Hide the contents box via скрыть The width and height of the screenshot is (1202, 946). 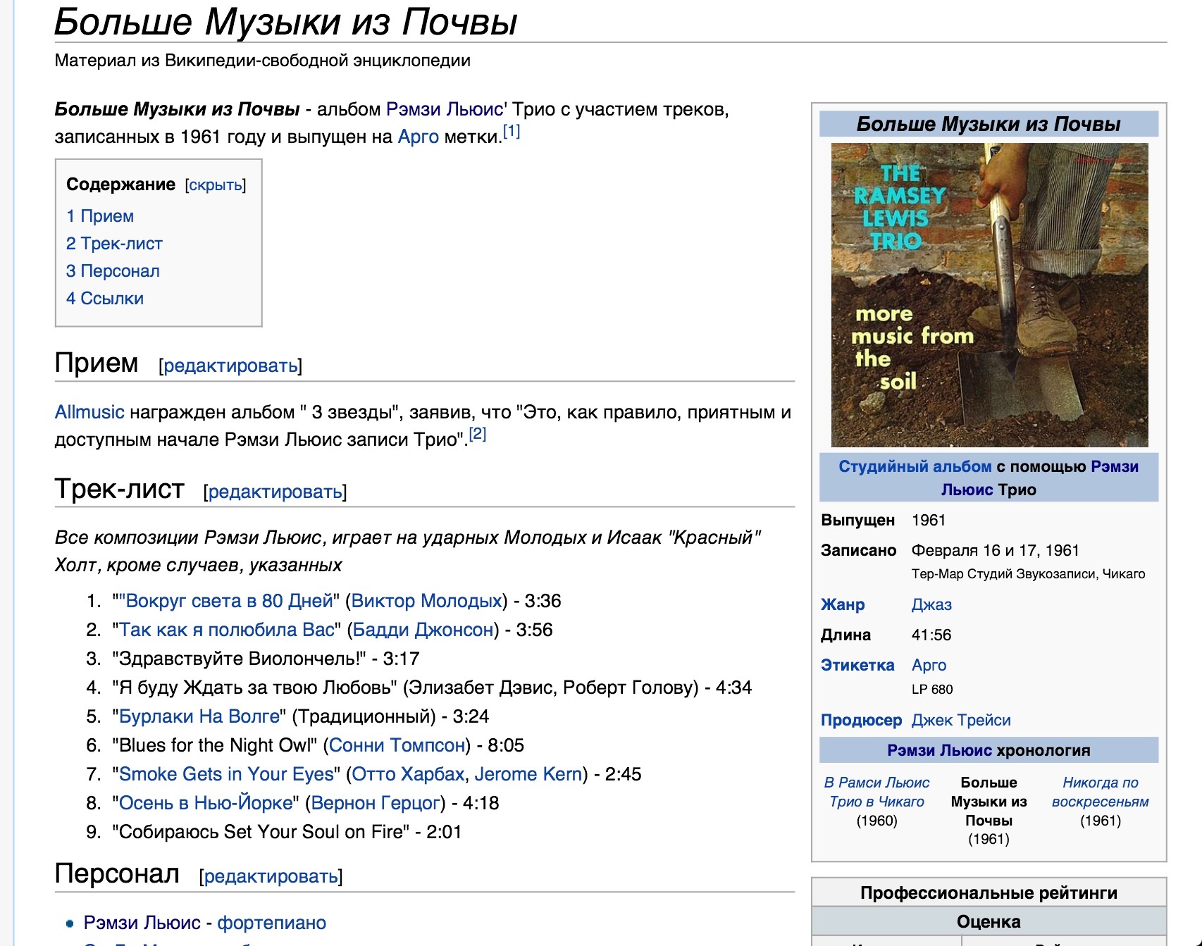(x=216, y=185)
